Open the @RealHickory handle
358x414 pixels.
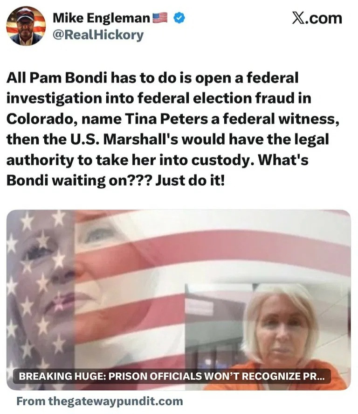(98, 35)
